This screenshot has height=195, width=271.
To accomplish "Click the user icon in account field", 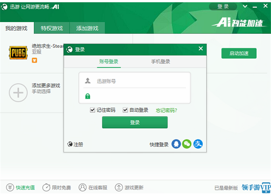I will (x=88, y=81).
